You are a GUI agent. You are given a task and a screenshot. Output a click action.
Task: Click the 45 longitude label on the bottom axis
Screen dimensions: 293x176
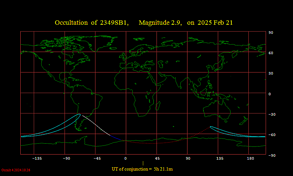point(157,159)
